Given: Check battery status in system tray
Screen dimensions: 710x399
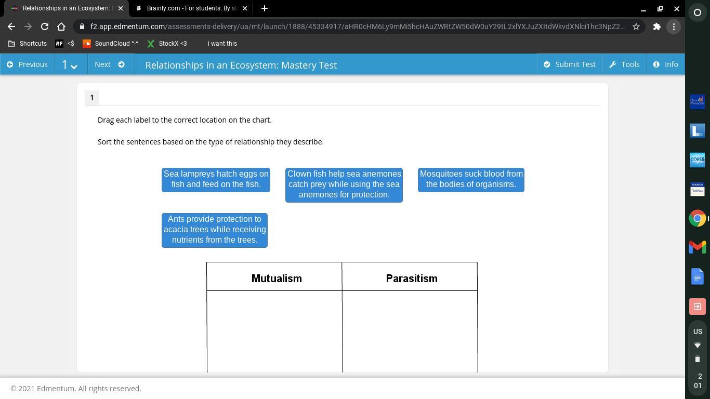Looking at the screenshot, I should point(698,359).
